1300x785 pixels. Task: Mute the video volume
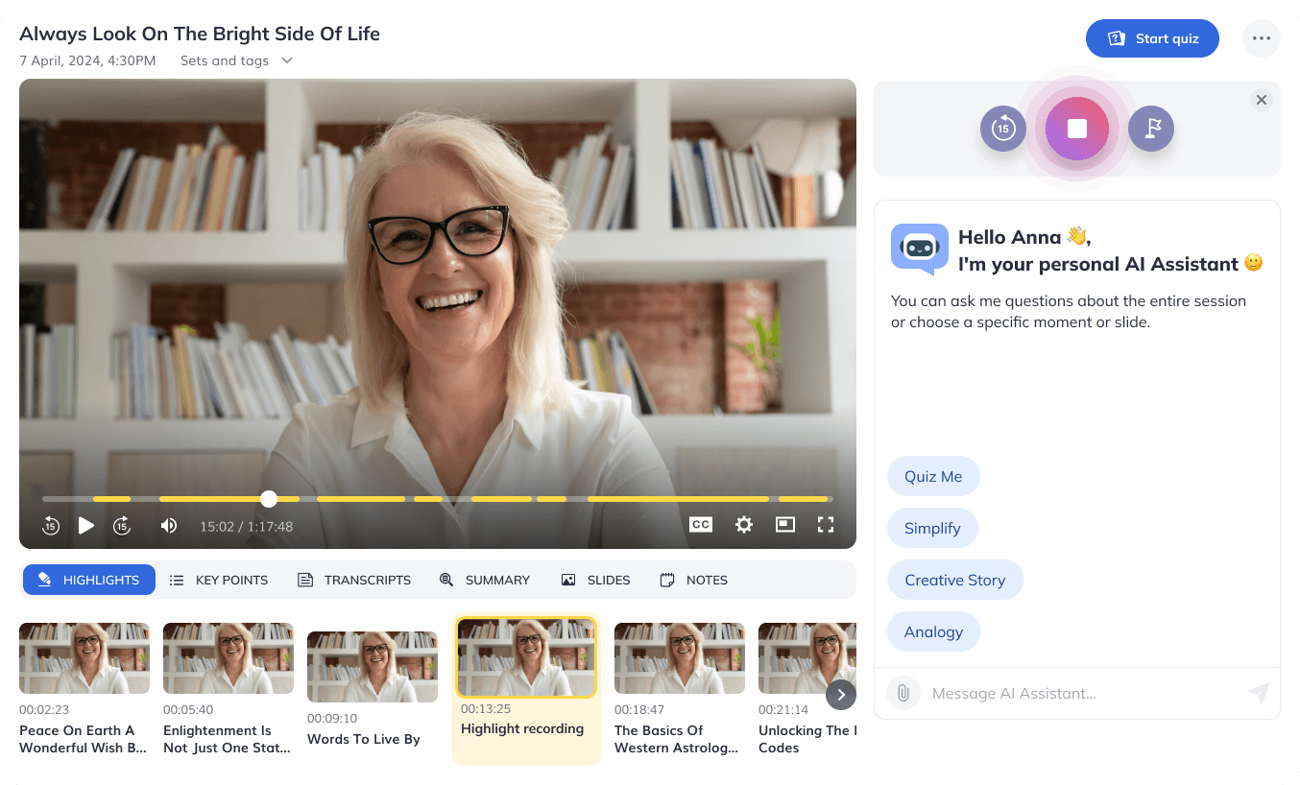point(169,525)
